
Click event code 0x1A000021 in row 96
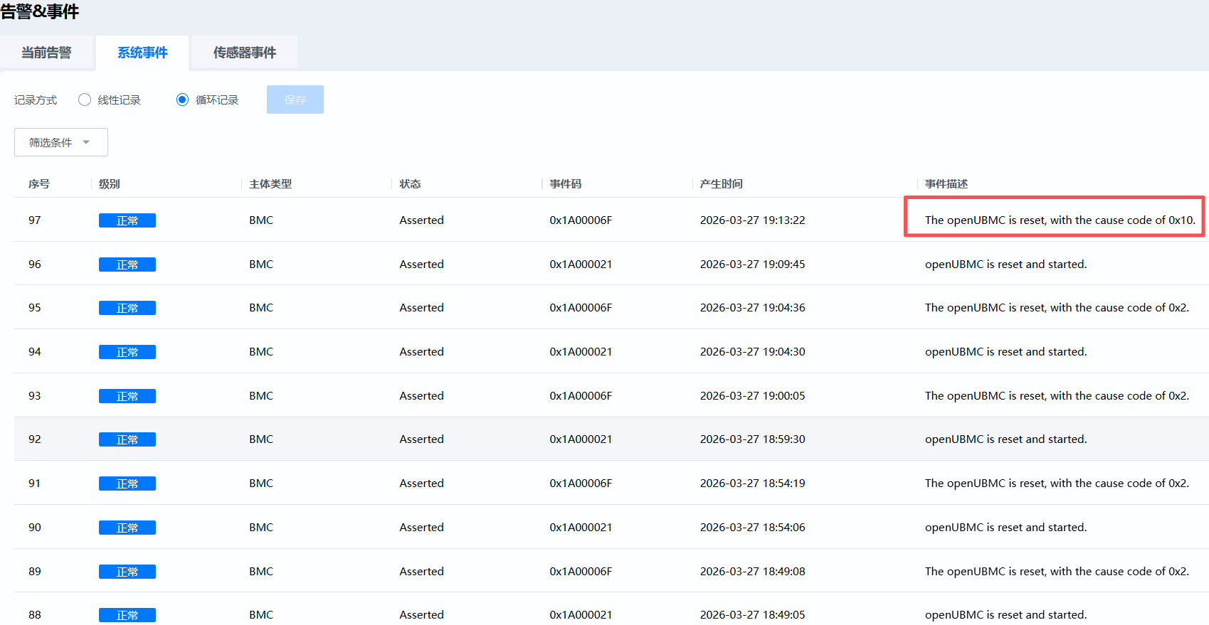coord(581,265)
